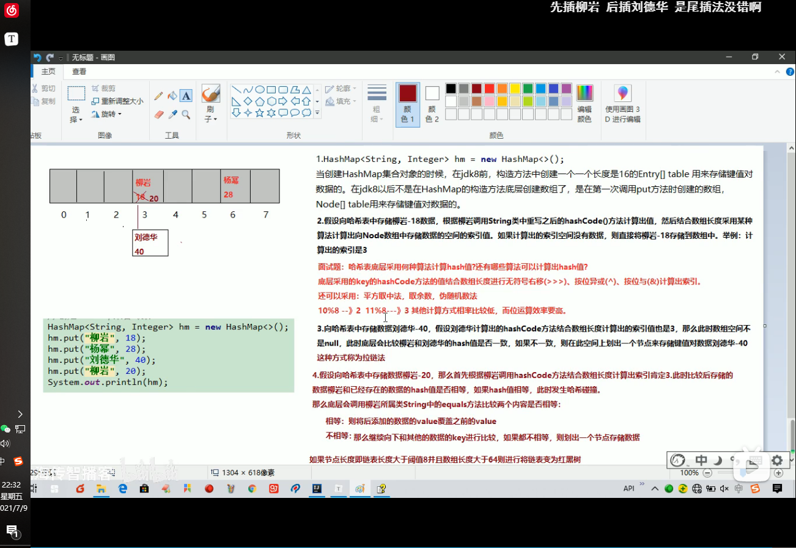The image size is (796, 548).
Task: Choose the Triangle shape
Action: (307, 90)
